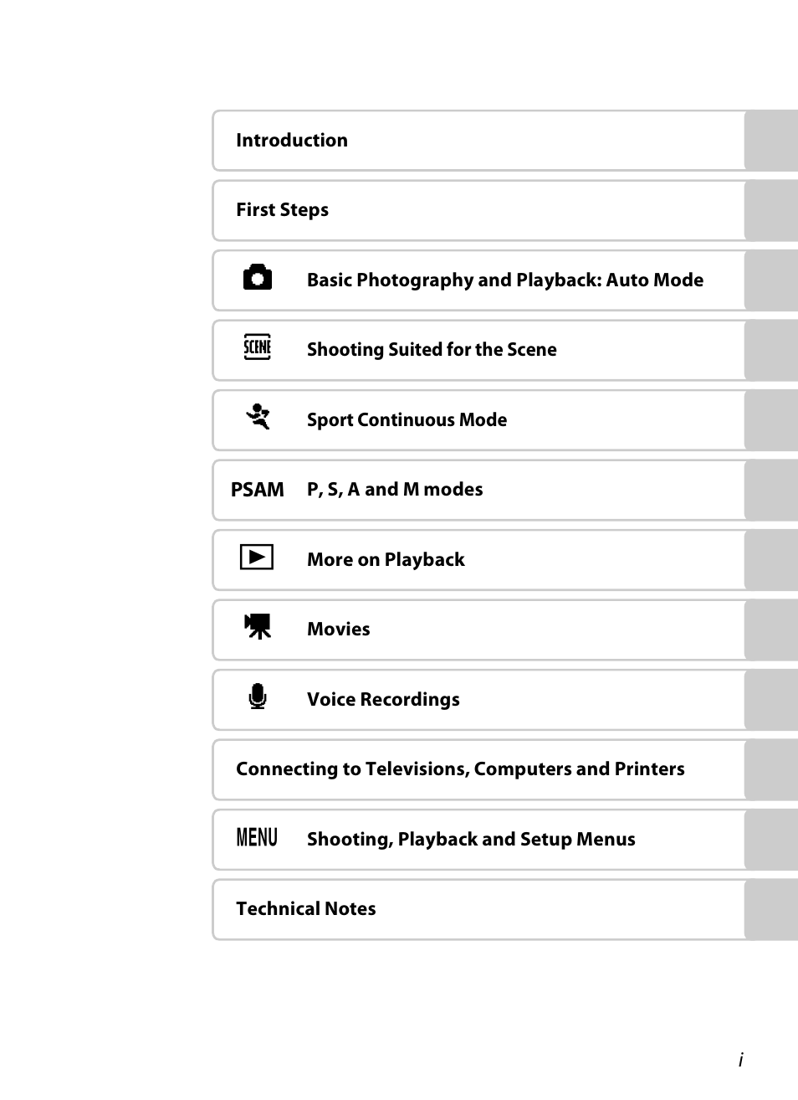
Task: Open the More on Playback chapter
Action: pos(386,560)
